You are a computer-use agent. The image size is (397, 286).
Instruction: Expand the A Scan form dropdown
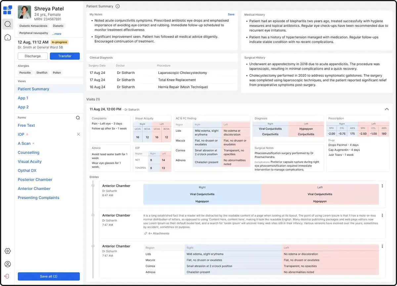coord(33,143)
